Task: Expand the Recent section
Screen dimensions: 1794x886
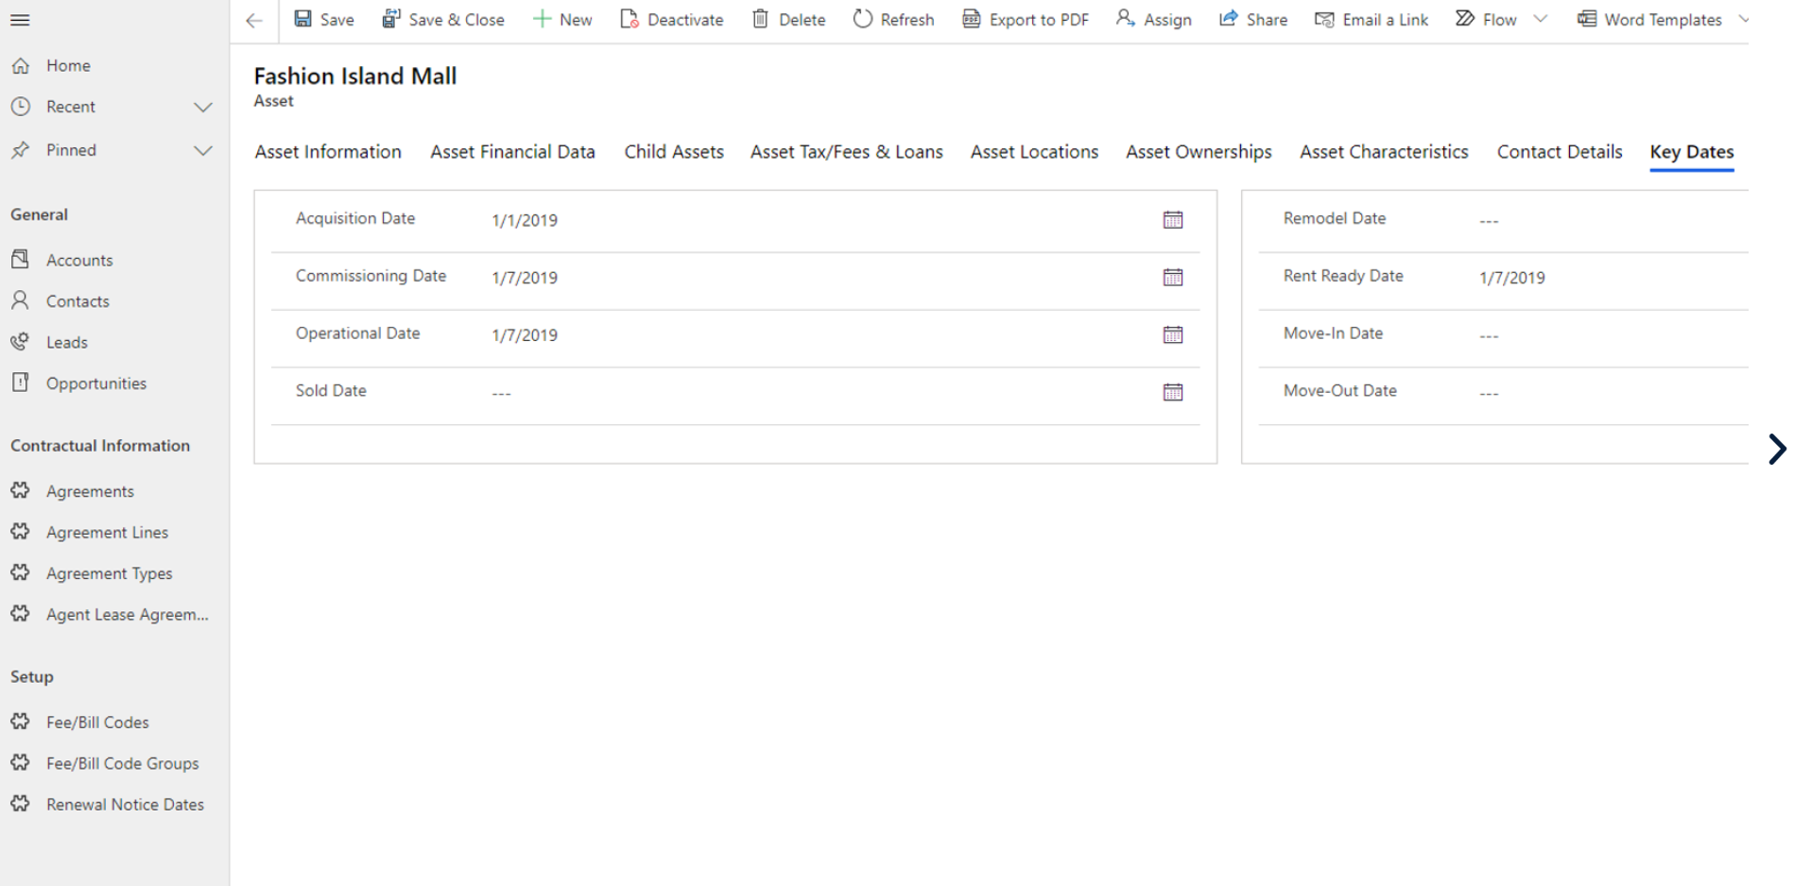Action: (x=202, y=107)
